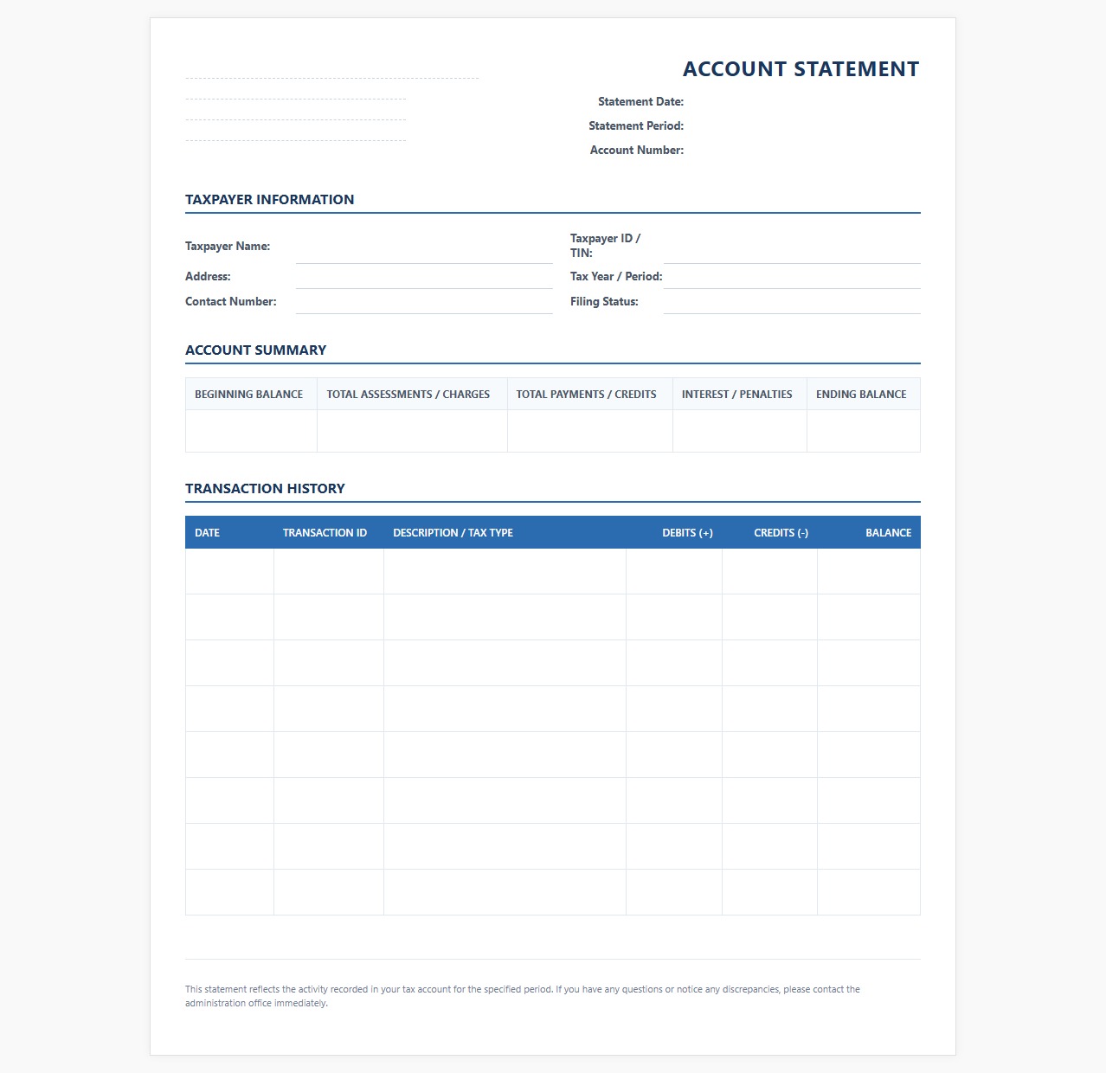The width and height of the screenshot is (1106, 1073).
Task: Click the Taxpayer ID / TIN input line
Action: pyautogui.click(x=792, y=247)
